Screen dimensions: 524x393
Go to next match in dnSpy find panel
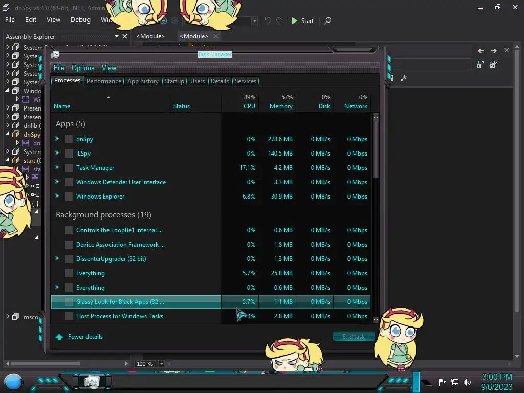pos(494,51)
